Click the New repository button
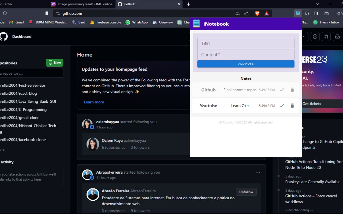Image resolution: width=343 pixels, height=214 pixels. pos(54,63)
